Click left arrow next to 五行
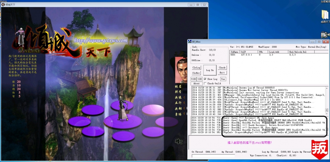 184,103
